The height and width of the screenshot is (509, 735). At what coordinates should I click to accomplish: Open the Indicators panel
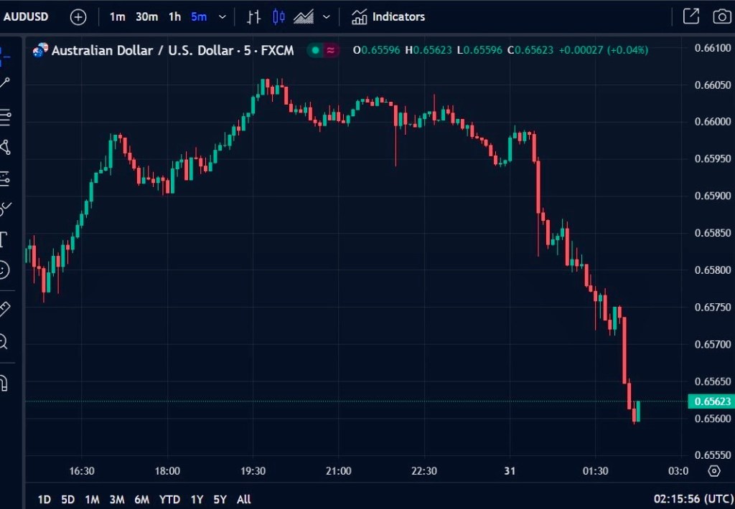coord(388,16)
